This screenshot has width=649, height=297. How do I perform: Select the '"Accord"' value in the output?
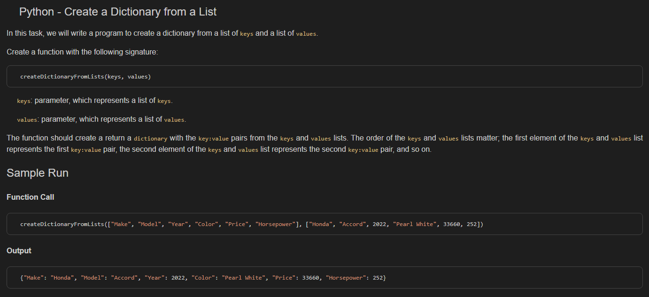coord(124,277)
